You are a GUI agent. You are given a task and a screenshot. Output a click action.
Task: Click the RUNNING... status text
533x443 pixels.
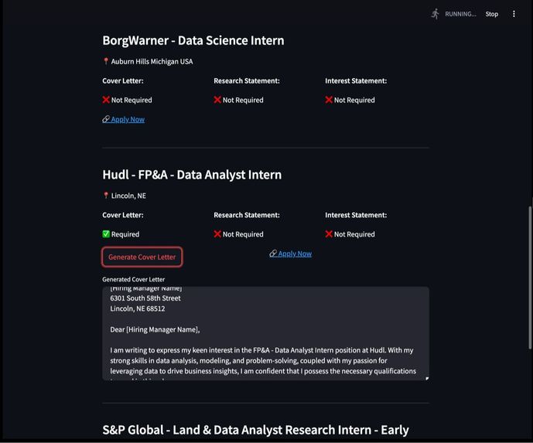460,14
